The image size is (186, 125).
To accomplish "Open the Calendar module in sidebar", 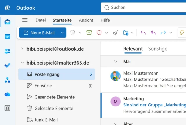I will [x=8, y=36].
